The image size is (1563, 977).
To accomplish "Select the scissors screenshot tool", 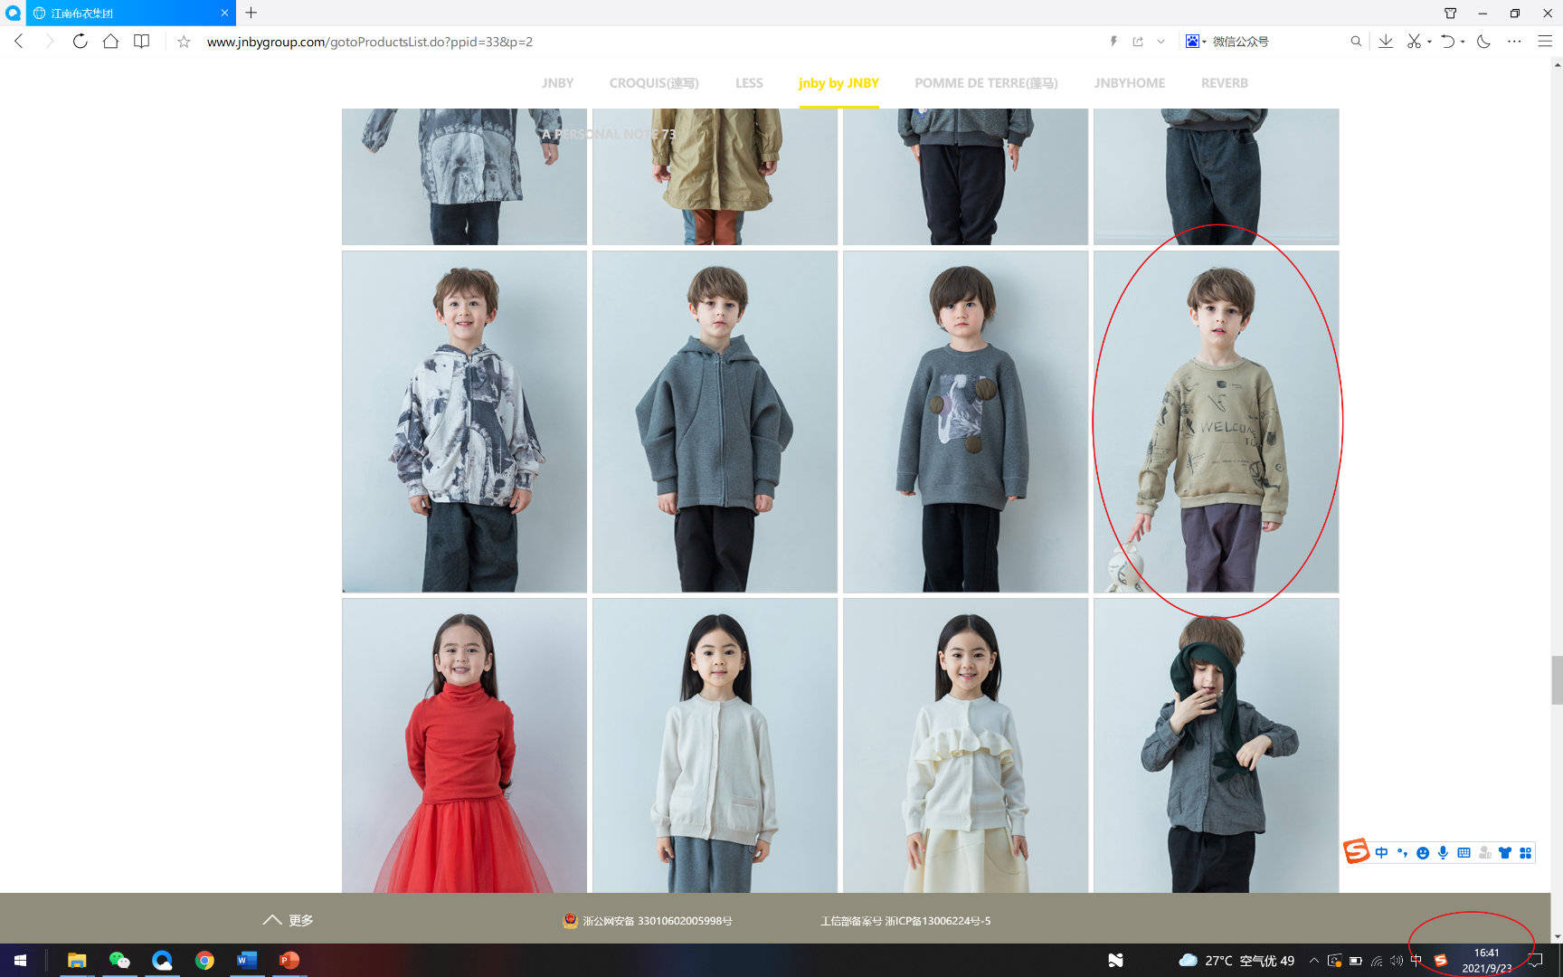I will pyautogui.click(x=1414, y=42).
